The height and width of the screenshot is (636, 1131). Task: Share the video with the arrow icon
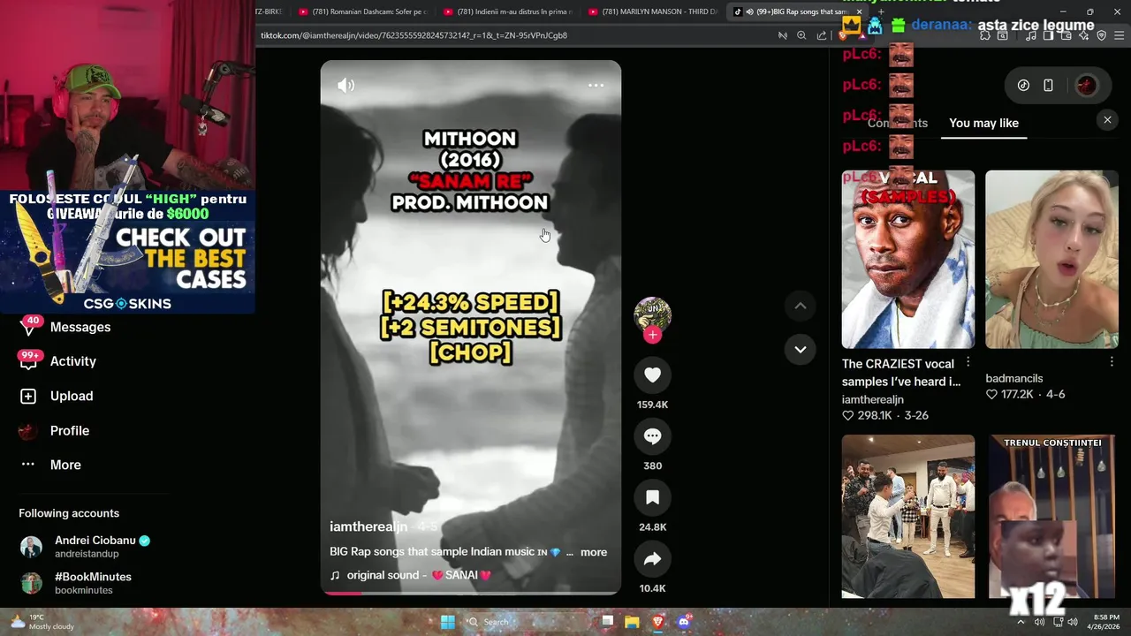click(x=652, y=559)
